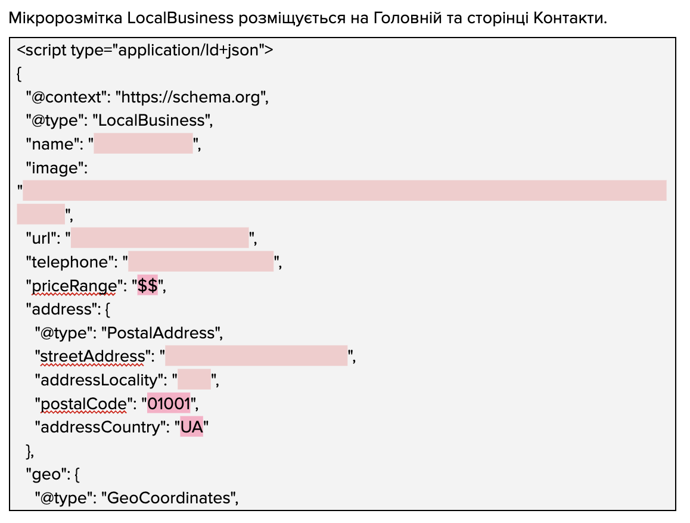Click the underlined streetAddress key
This screenshot has width=690, height=523.
point(92,356)
